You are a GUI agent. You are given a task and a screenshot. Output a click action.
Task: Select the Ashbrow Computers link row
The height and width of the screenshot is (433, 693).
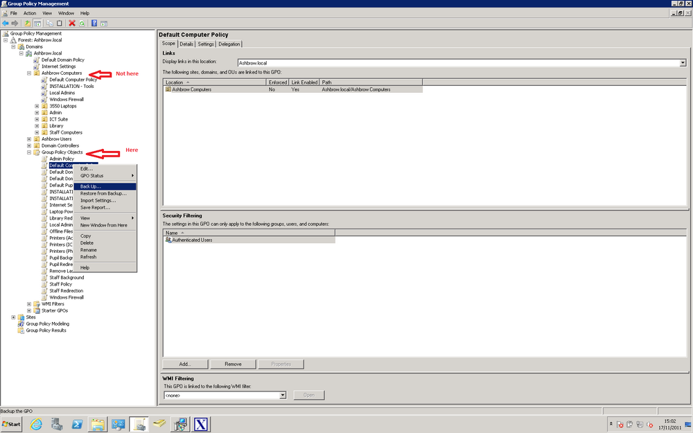(293, 89)
